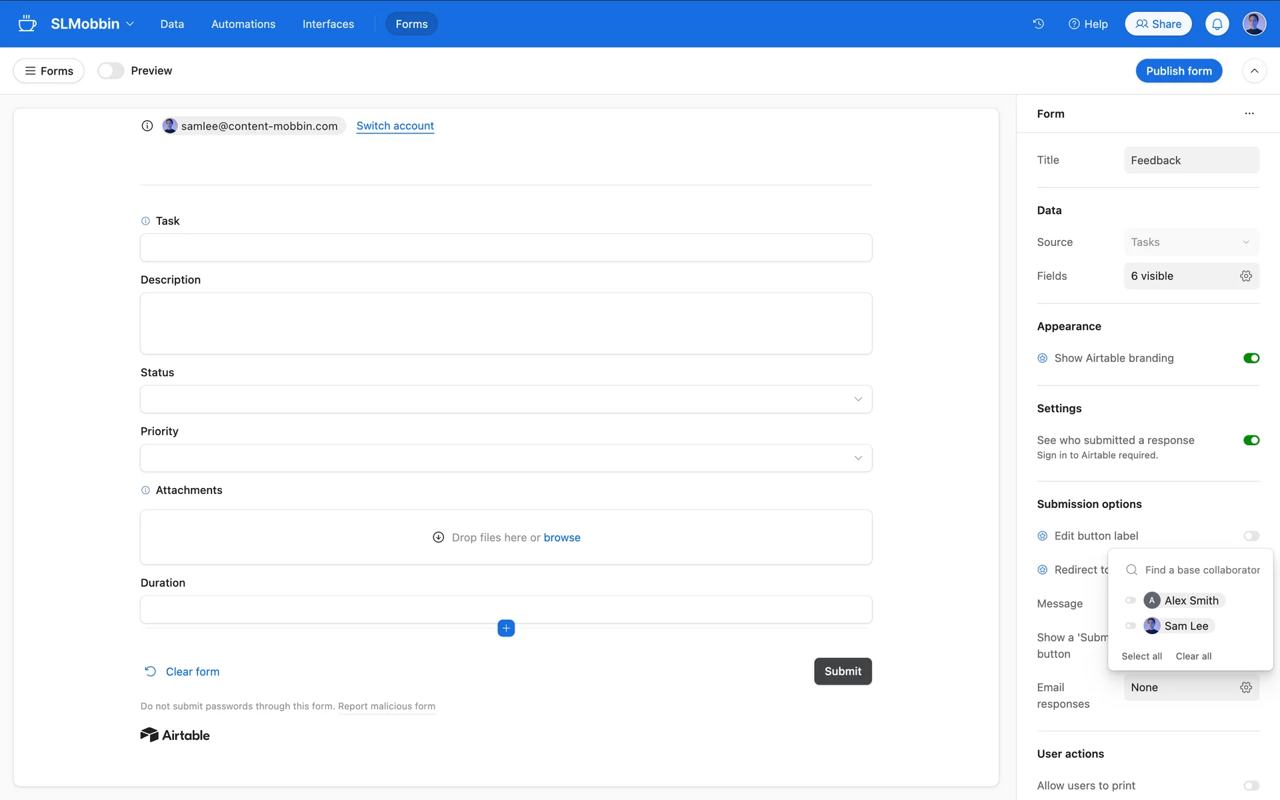1280x800 pixels.
Task: Switch to the Automations tab
Action: (x=243, y=24)
